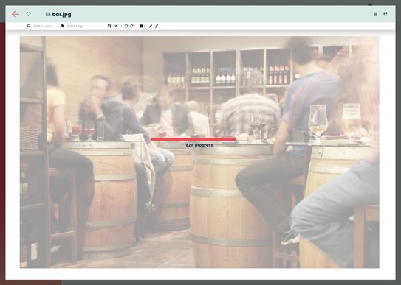Redo the last edit
401x285 pixels.
tap(132, 26)
